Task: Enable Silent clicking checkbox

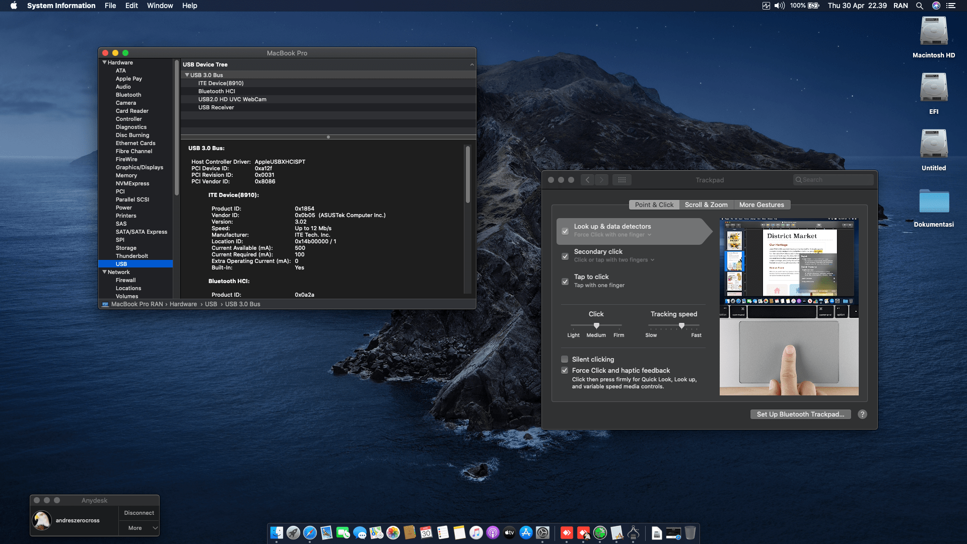Action: (x=565, y=359)
